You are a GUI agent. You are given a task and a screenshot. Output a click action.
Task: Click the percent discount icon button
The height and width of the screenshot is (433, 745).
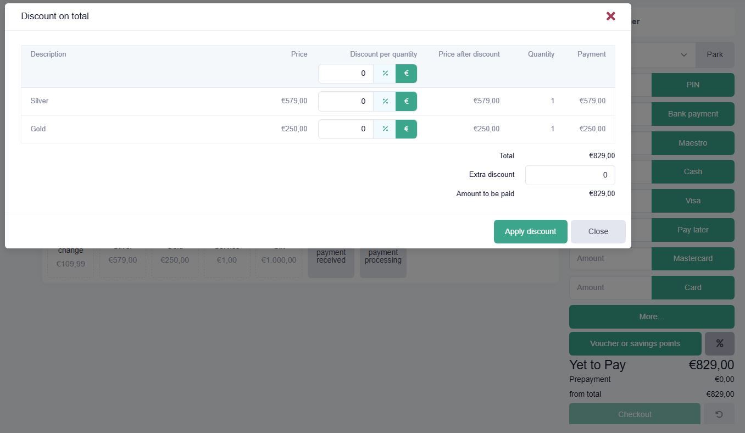(719, 343)
